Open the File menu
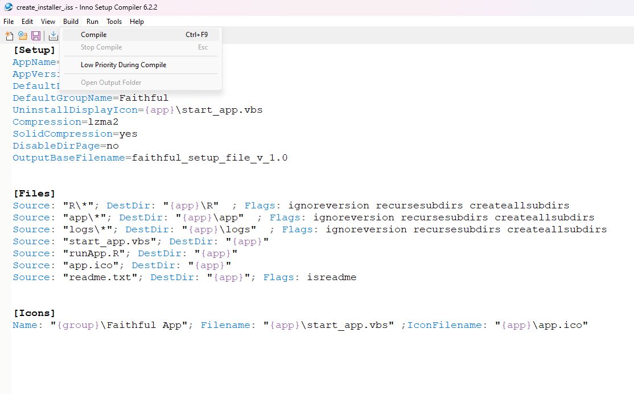 point(9,21)
